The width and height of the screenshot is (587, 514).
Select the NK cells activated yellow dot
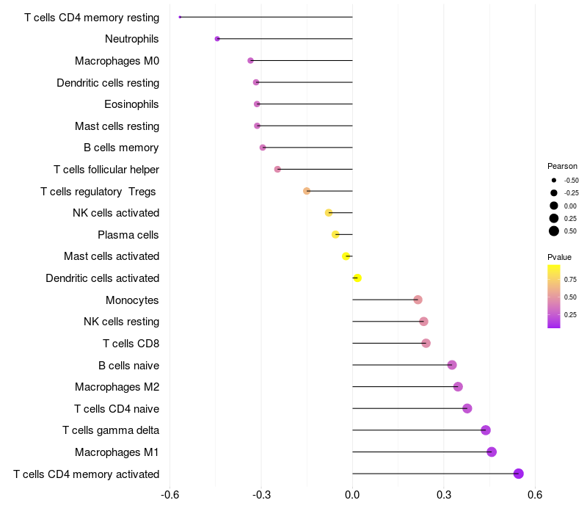point(329,213)
